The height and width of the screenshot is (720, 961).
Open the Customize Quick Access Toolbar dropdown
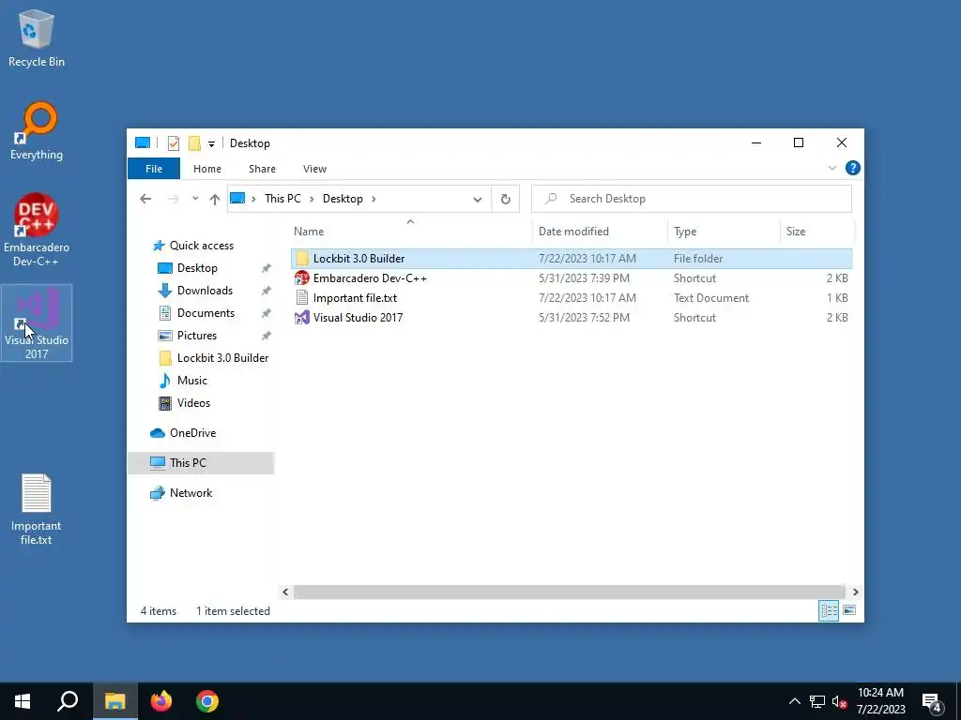(x=211, y=143)
